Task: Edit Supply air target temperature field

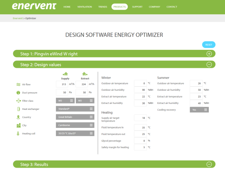Action: (x=140, y=118)
